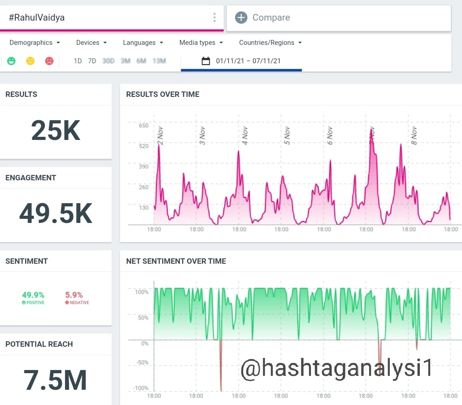Click the 7.5M potential reach value
Screen dimensions: 462x405
click(55, 380)
